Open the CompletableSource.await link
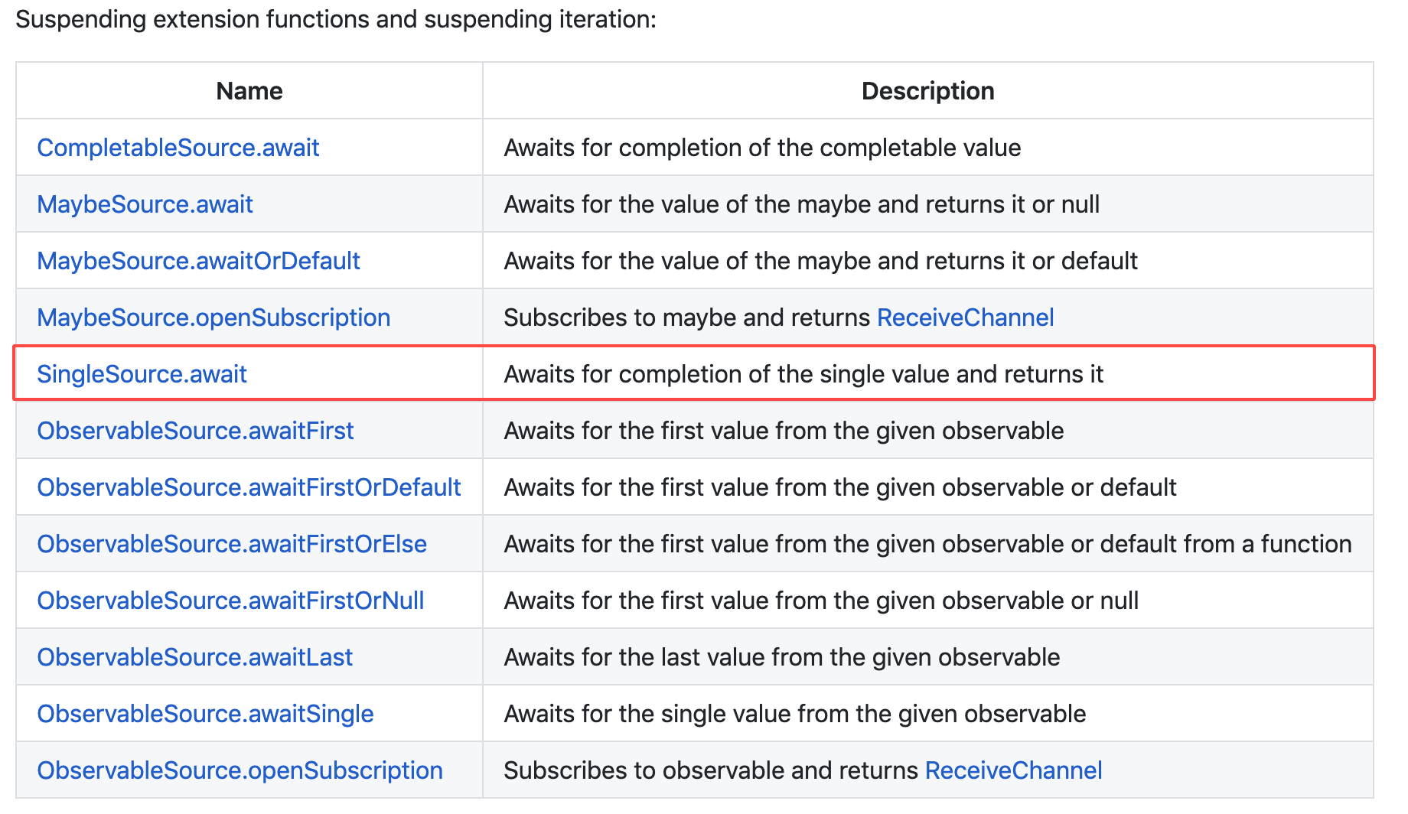 [178, 148]
